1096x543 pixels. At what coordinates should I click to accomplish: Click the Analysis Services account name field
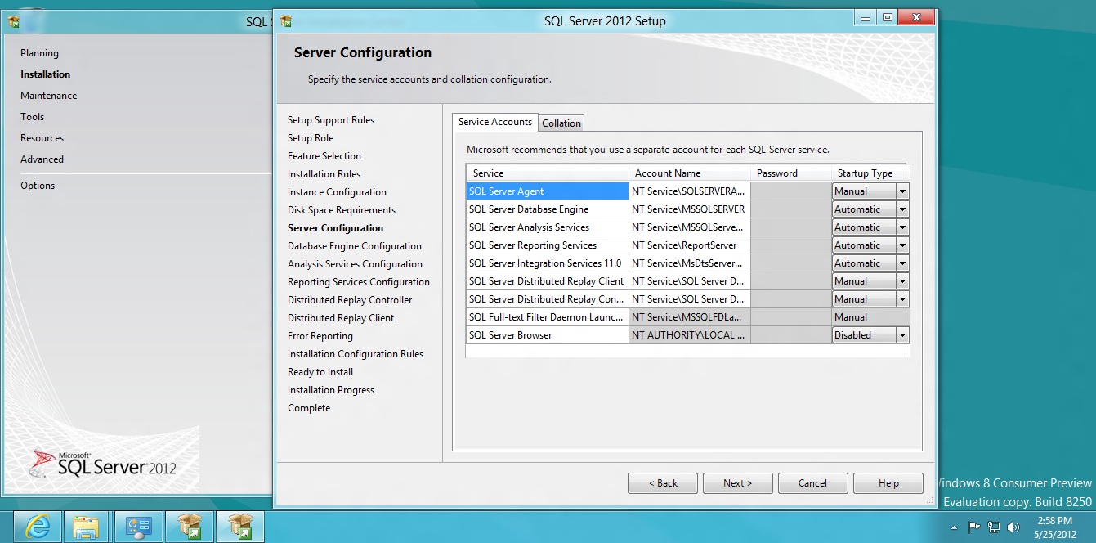[689, 227]
